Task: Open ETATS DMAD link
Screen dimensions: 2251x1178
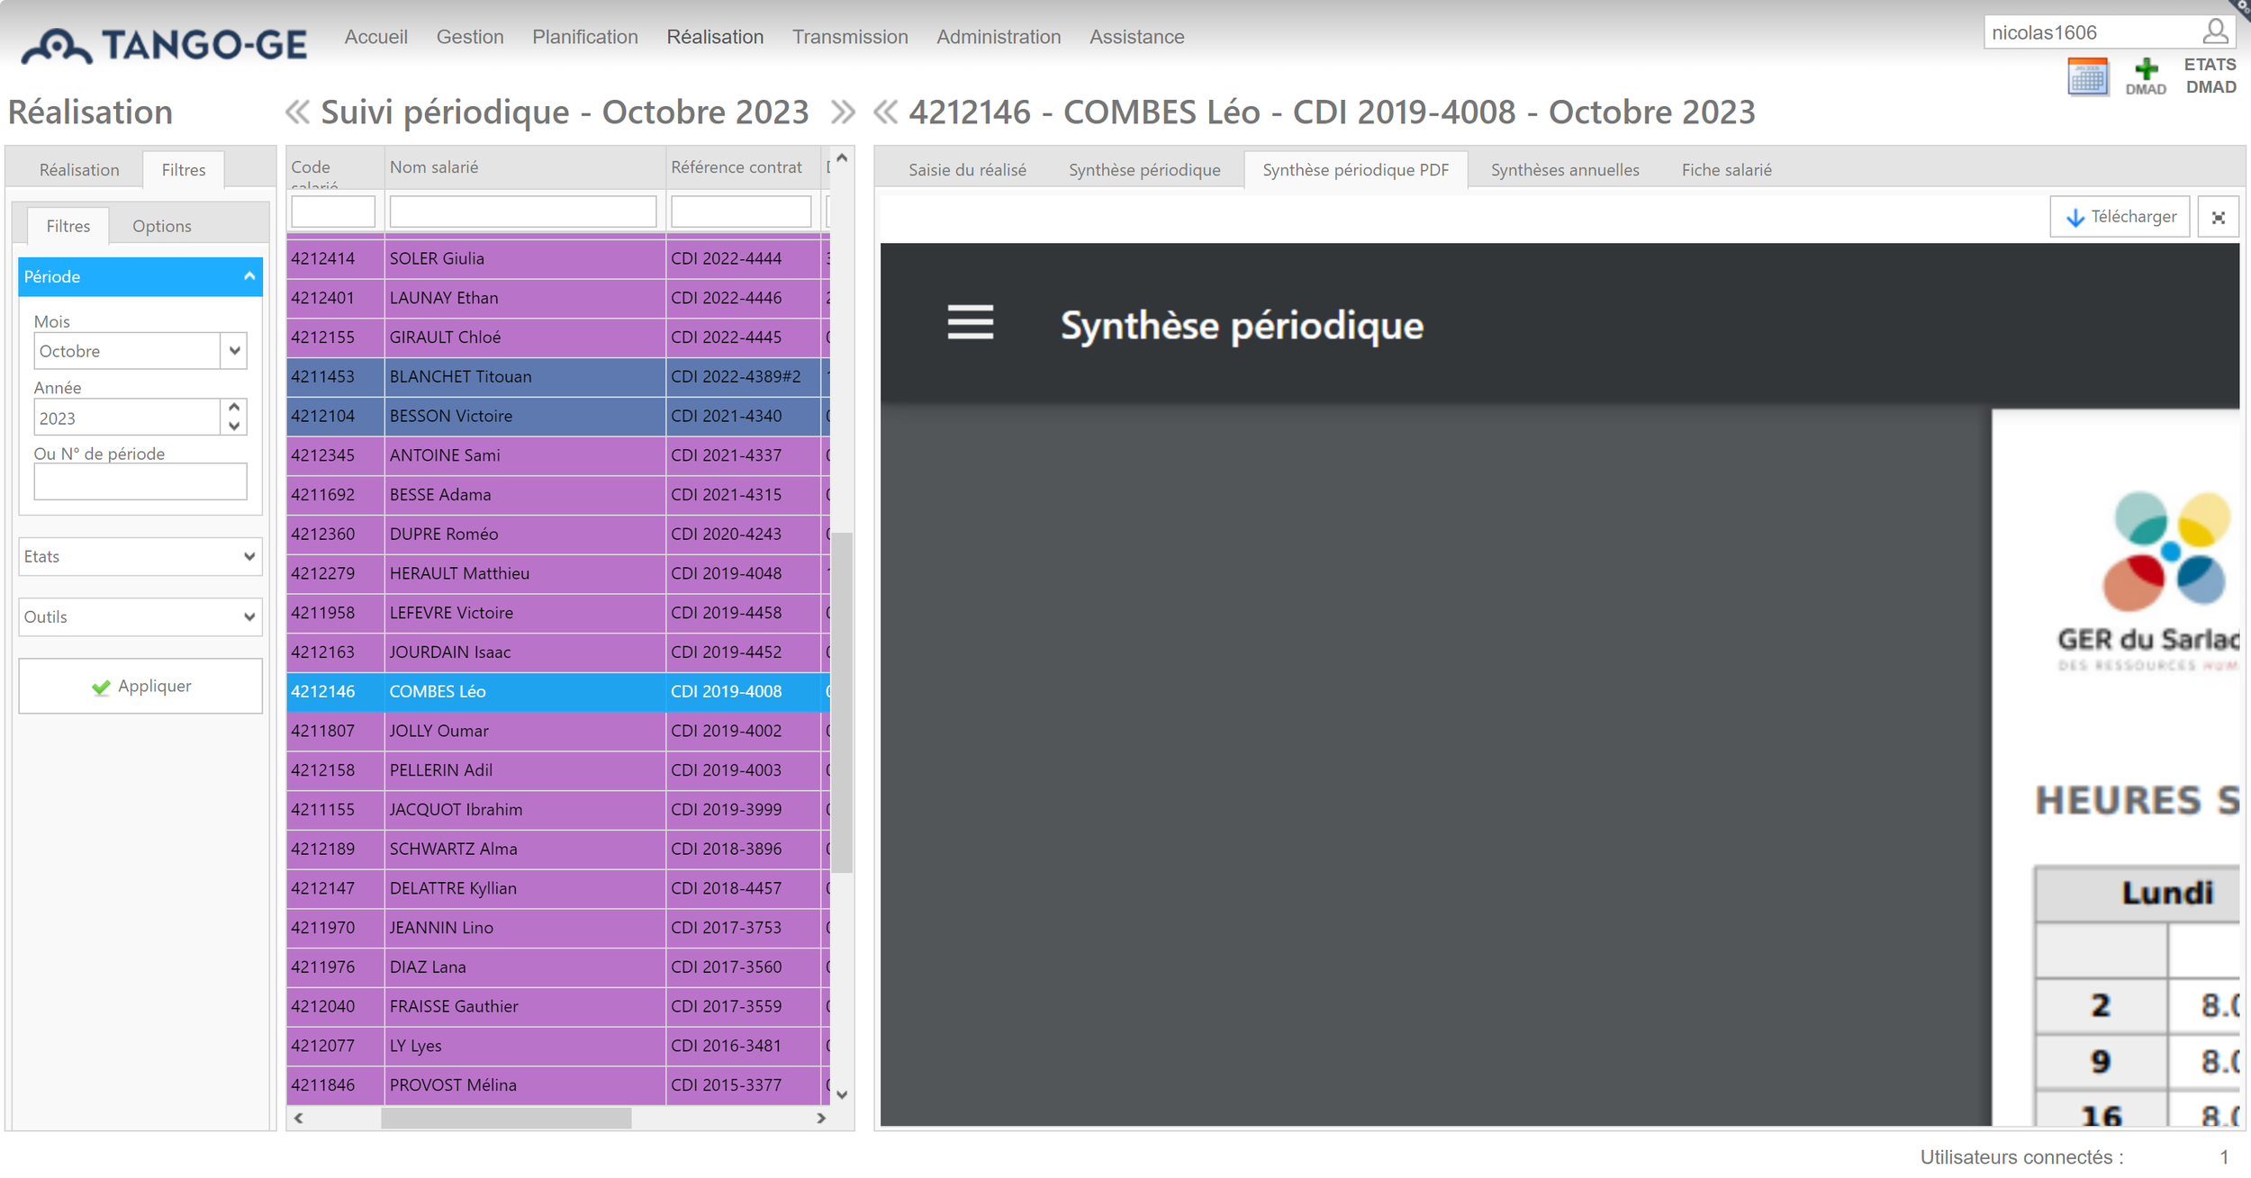Action: point(2210,76)
